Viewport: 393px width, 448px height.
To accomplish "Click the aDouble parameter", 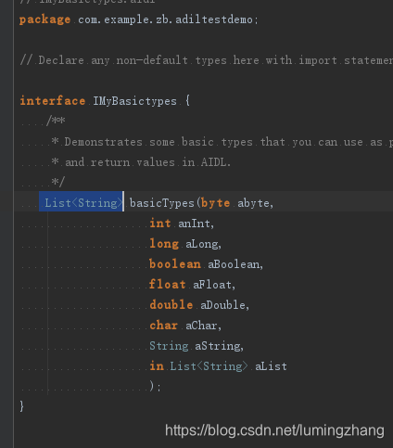I will click(223, 305).
